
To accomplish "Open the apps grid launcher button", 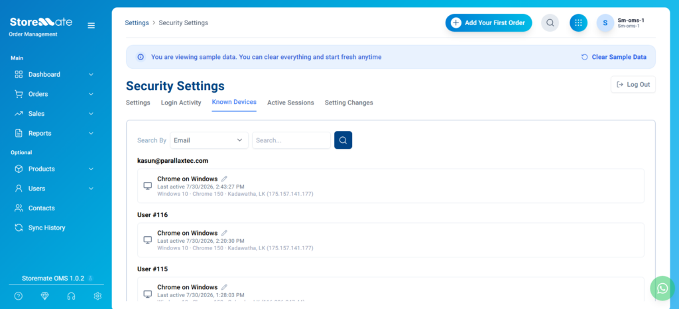I will pos(578,23).
